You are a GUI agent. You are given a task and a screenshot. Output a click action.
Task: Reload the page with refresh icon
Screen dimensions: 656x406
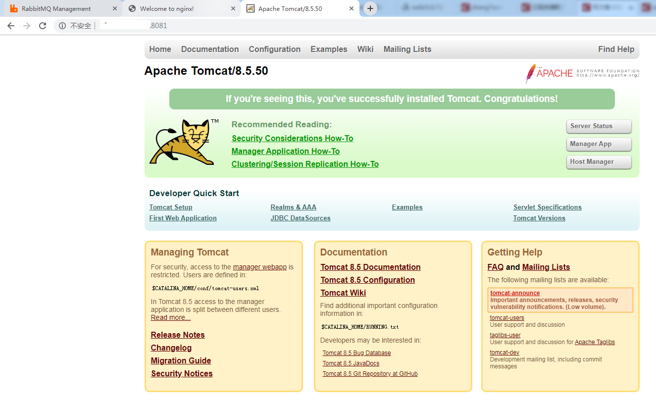(43, 26)
